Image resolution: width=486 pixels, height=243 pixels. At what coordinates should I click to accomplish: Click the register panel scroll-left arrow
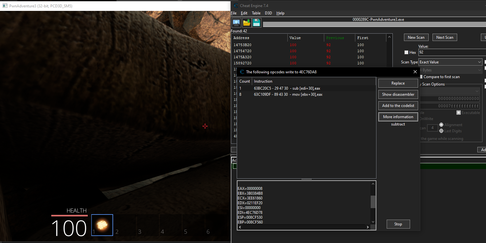240,227
